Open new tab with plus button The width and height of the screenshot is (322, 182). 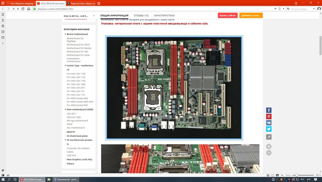pyautogui.click(x=99, y=3)
